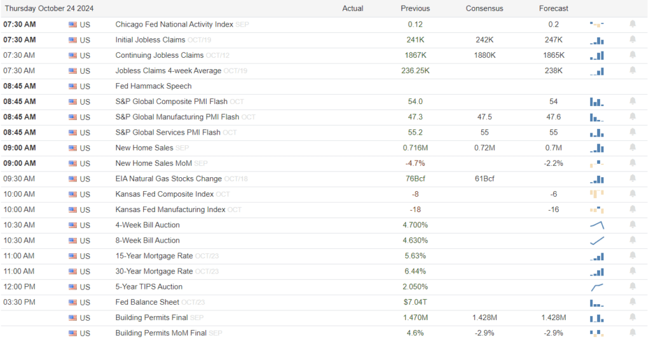
Task: Toggle the alert bell for Kansas Fed Composite Index
Action: 632,194
